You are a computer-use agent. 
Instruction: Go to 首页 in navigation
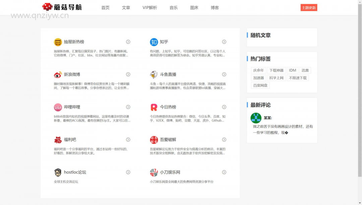(x=105, y=8)
